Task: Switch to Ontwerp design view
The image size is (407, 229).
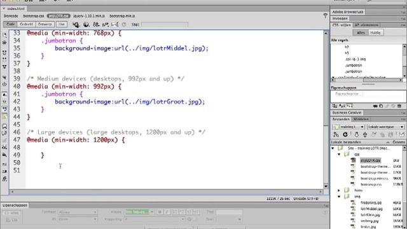Action: (x=45, y=24)
